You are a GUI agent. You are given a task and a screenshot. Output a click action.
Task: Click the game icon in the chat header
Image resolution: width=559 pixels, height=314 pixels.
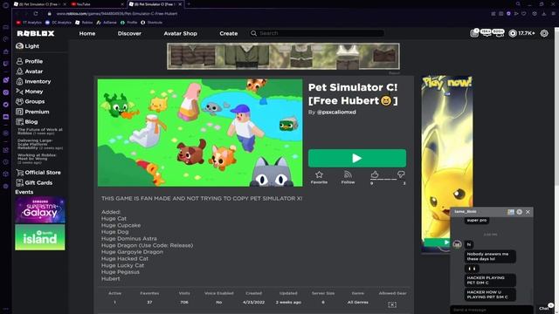pyautogui.click(x=510, y=212)
